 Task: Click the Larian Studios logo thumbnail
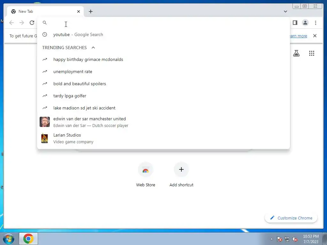[45, 138]
